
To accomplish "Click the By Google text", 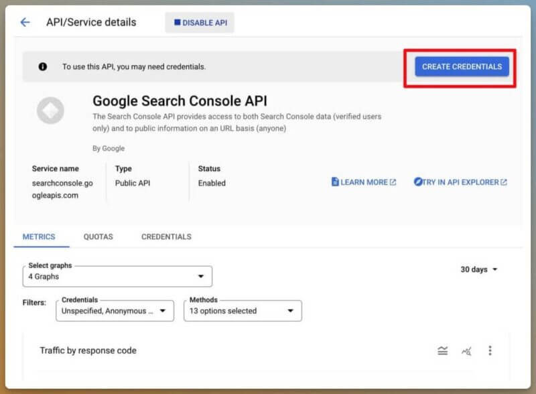I will click(x=109, y=149).
